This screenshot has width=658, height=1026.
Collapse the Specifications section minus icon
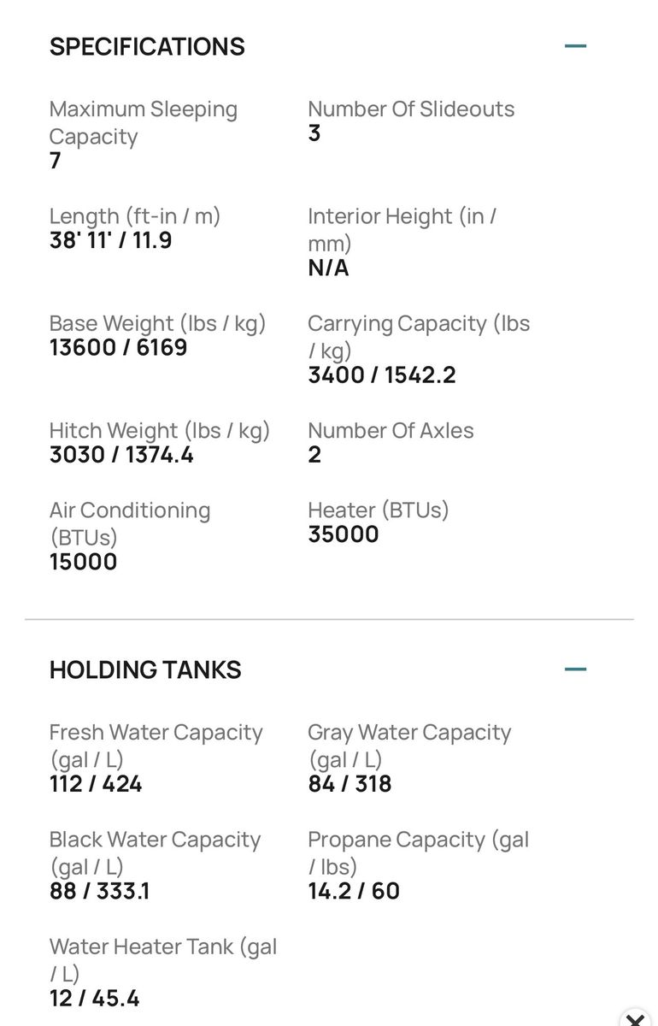pos(576,45)
